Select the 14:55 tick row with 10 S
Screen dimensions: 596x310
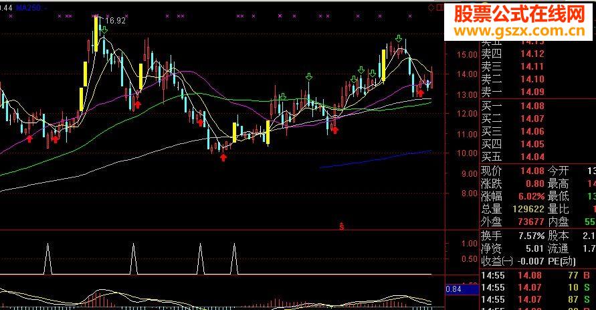pos(537,287)
